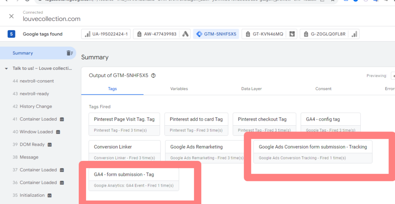395x204 pixels.
Task: Clear the summary event list icon
Action: click(x=69, y=53)
